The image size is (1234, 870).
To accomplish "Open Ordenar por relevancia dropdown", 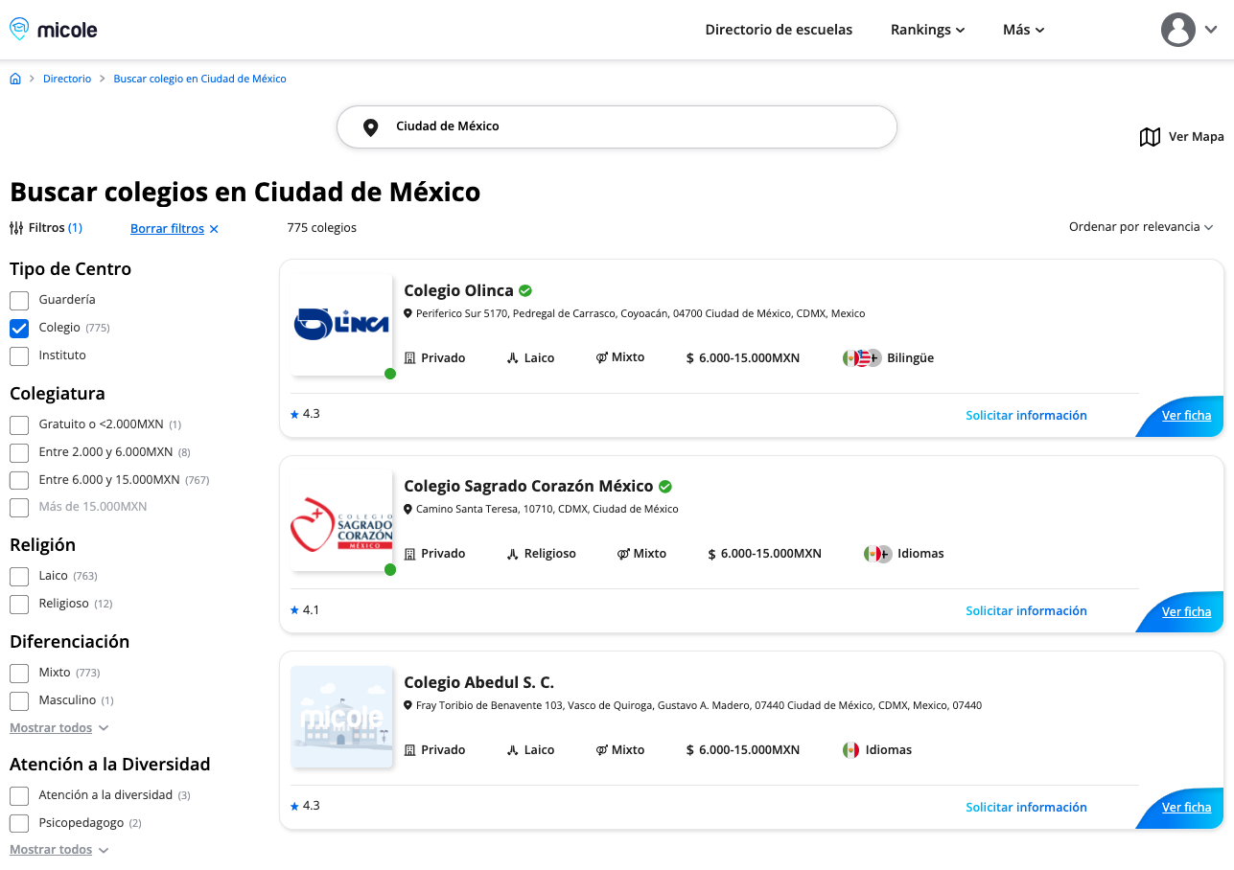I will click(1141, 227).
